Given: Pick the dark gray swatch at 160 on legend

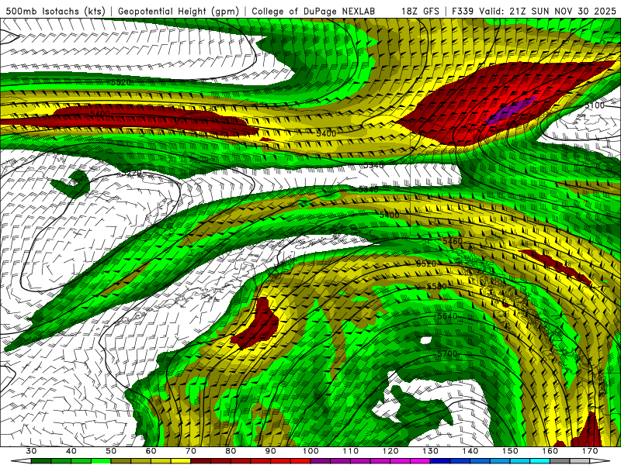Looking at the screenshot, I should pyautogui.click(x=560, y=461).
